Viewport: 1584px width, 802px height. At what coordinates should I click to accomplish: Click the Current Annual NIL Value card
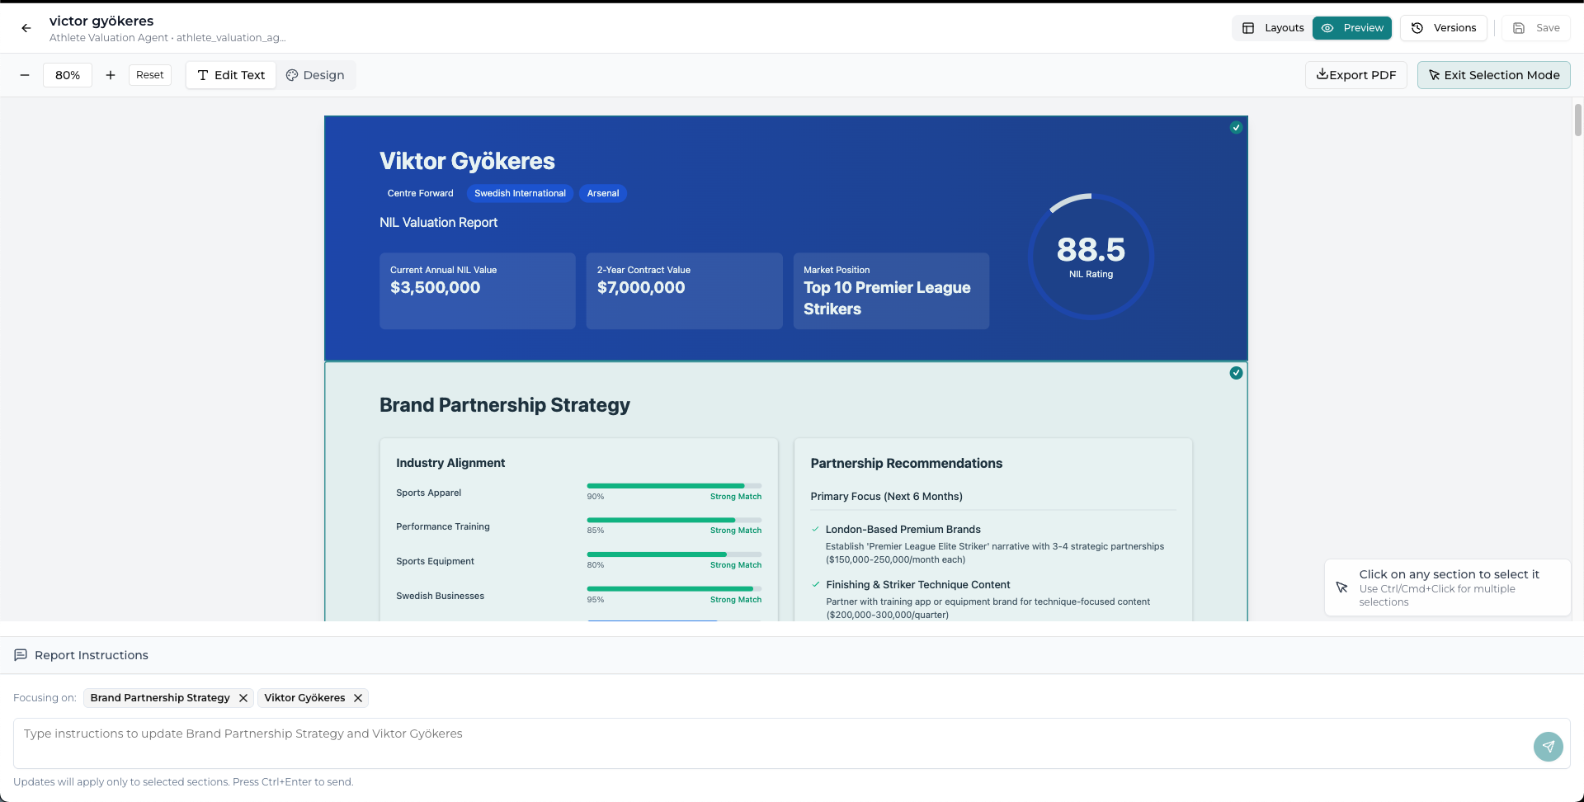tap(478, 291)
